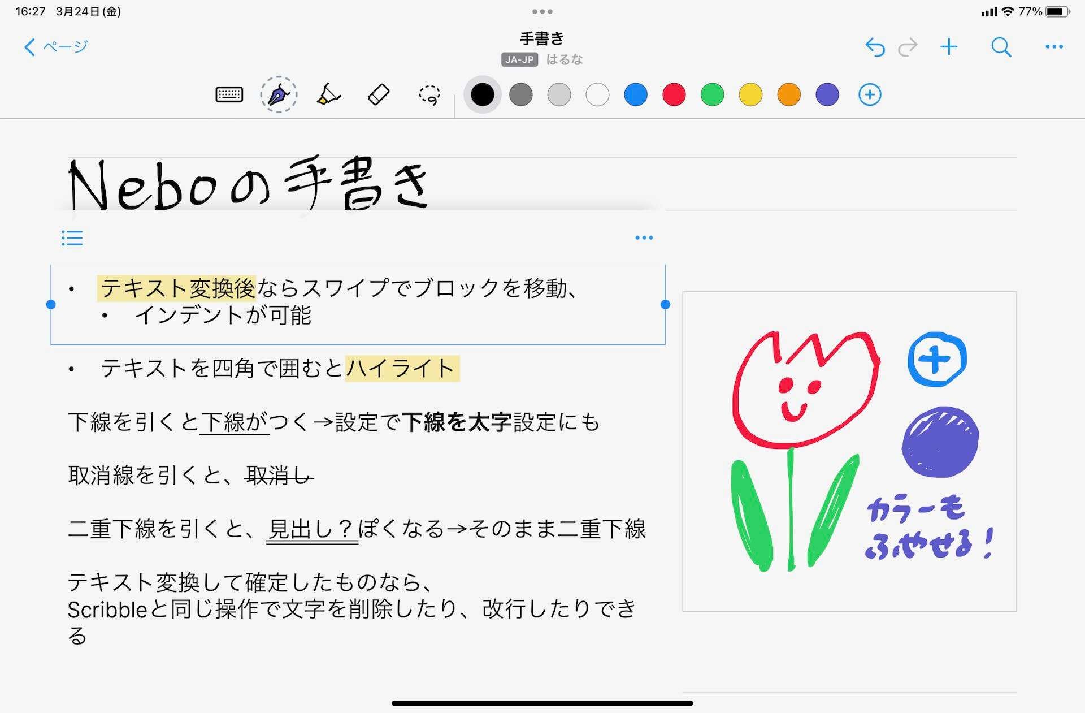This screenshot has height=713, width=1085.
Task: Undo the last action
Action: [875, 47]
